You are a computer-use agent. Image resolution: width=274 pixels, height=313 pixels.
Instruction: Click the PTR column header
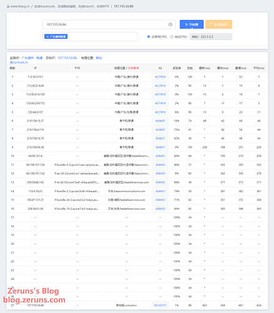point(77,68)
